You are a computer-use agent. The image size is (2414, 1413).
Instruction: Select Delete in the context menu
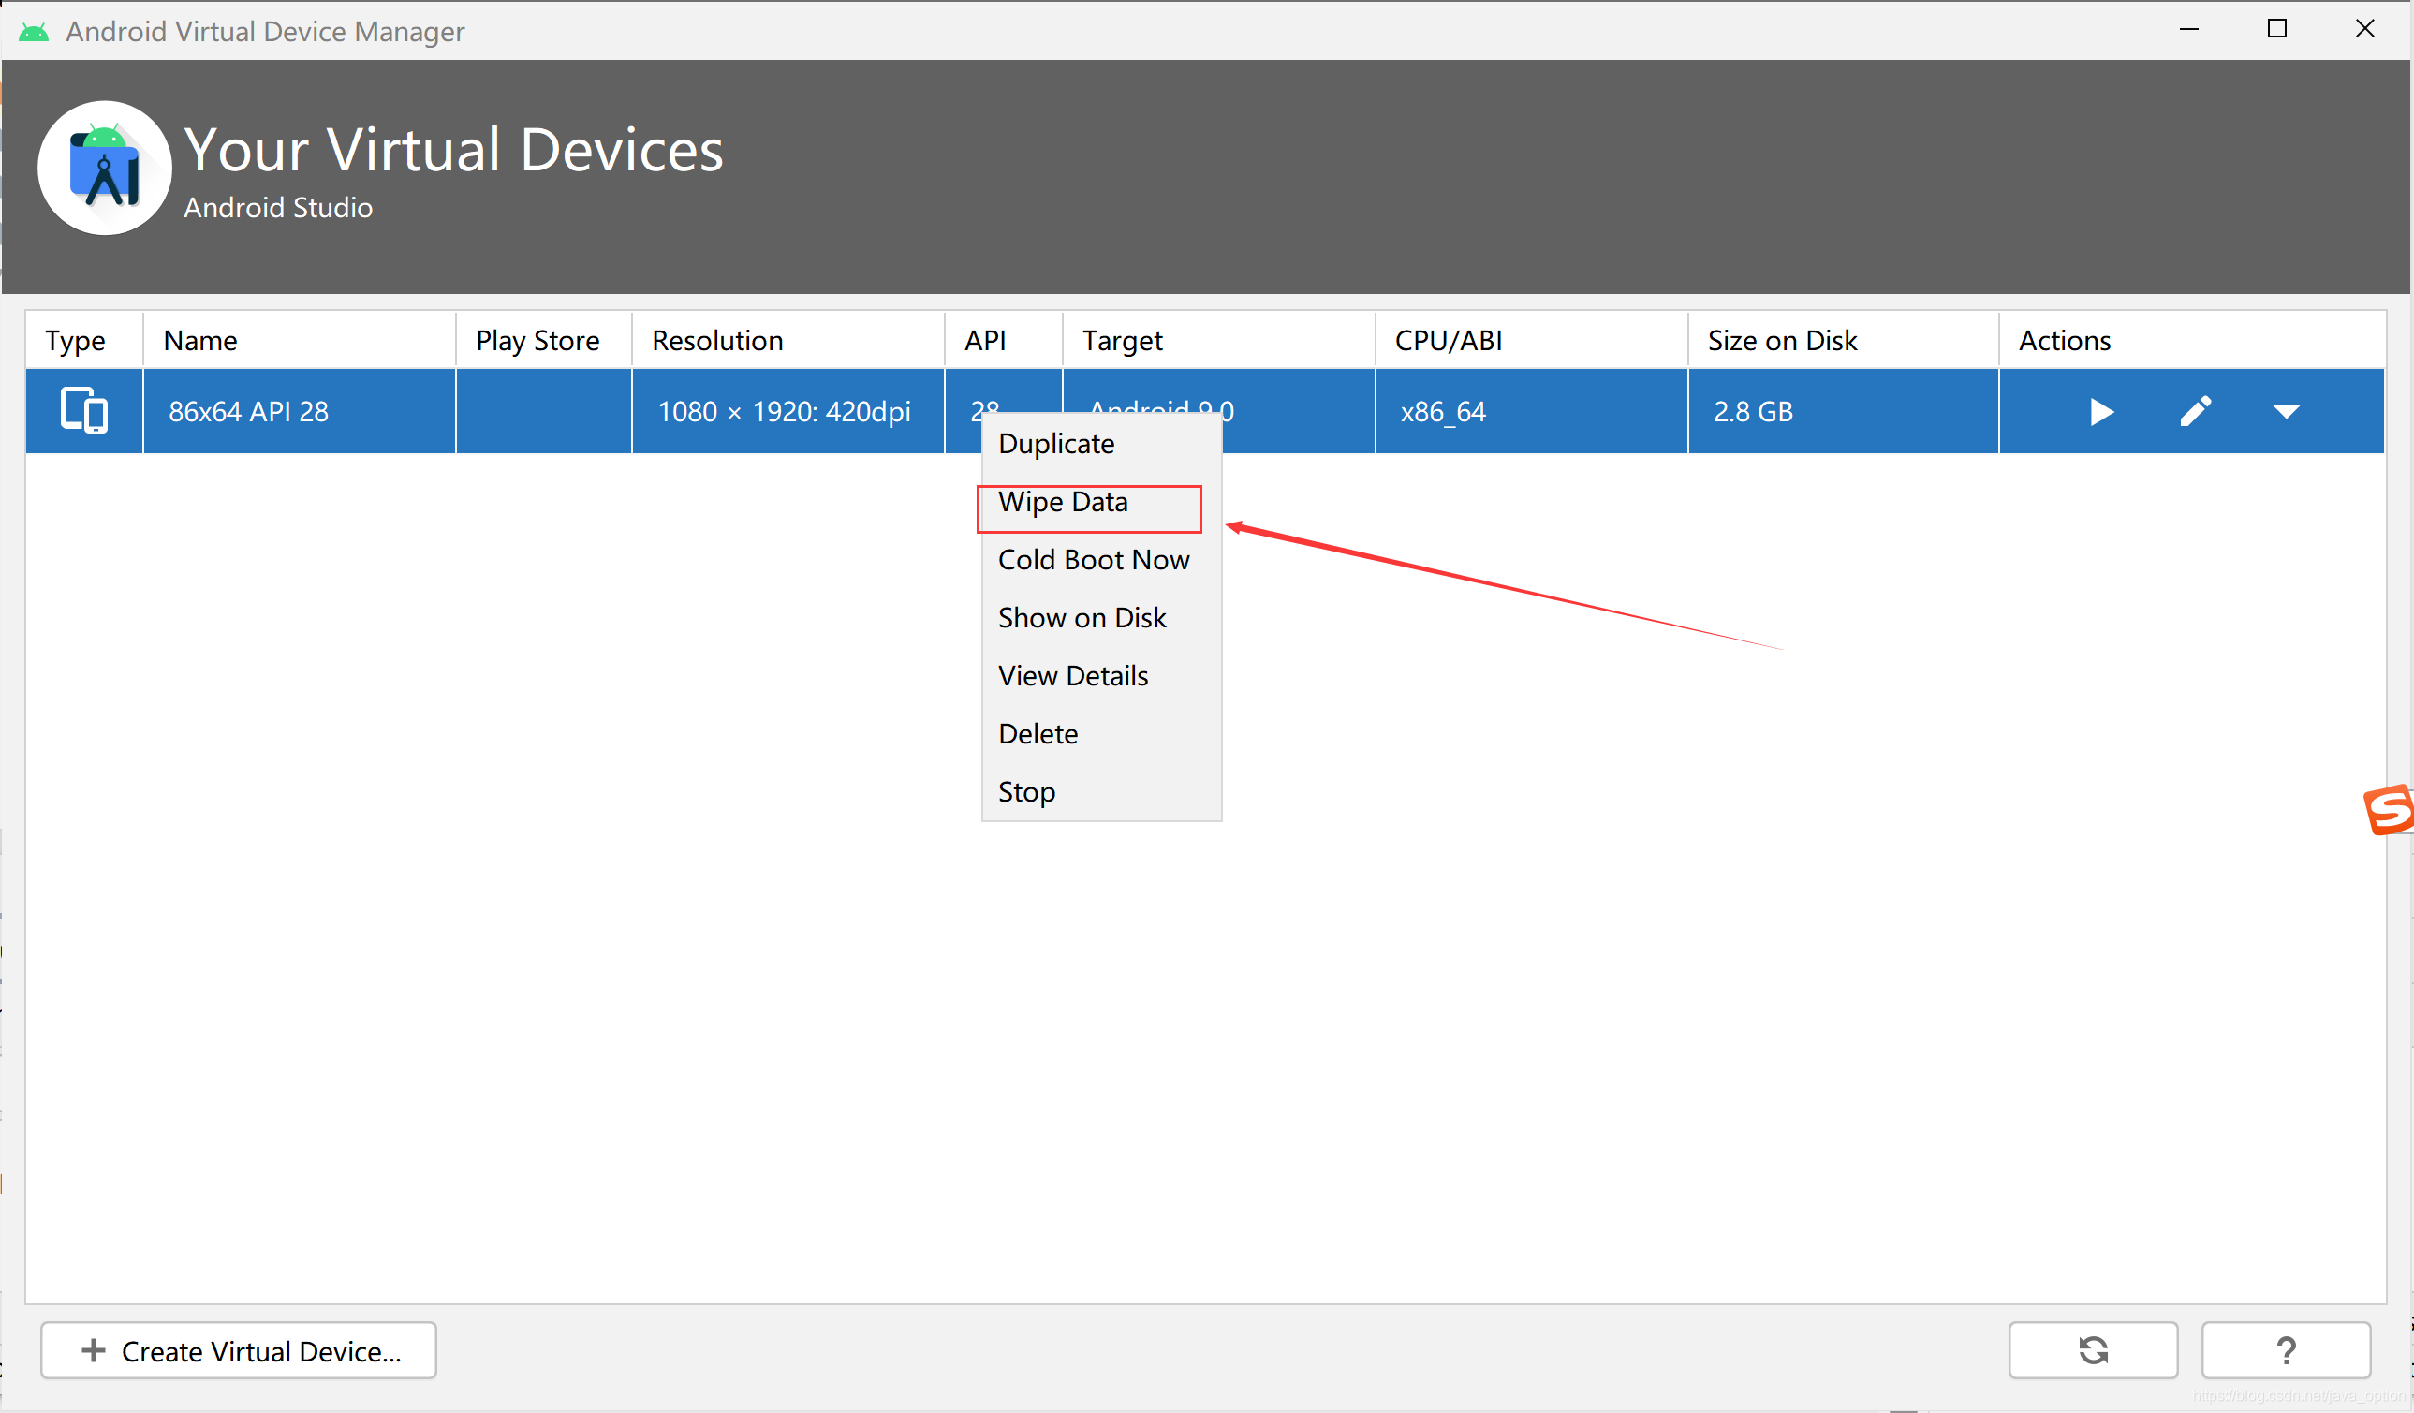[1038, 734]
